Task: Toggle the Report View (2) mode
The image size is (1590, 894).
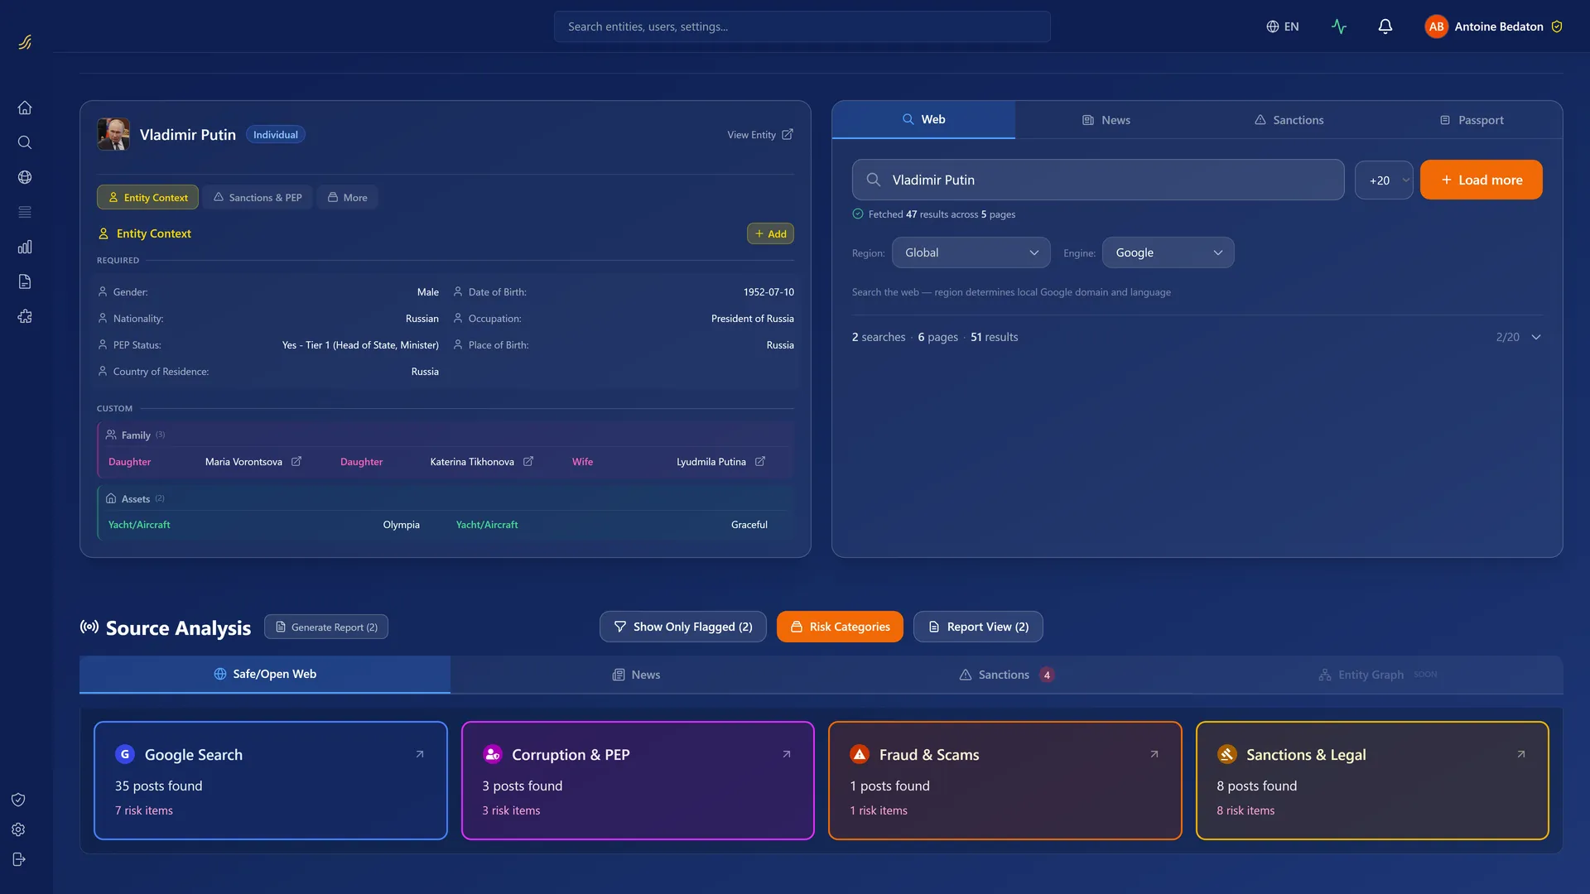Action: pos(978,627)
